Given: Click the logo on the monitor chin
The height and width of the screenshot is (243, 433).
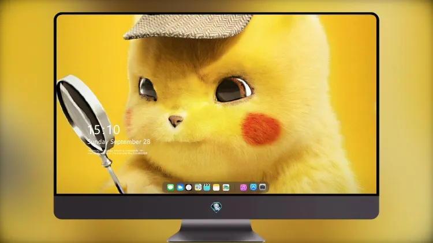Looking at the screenshot, I should [216, 207].
